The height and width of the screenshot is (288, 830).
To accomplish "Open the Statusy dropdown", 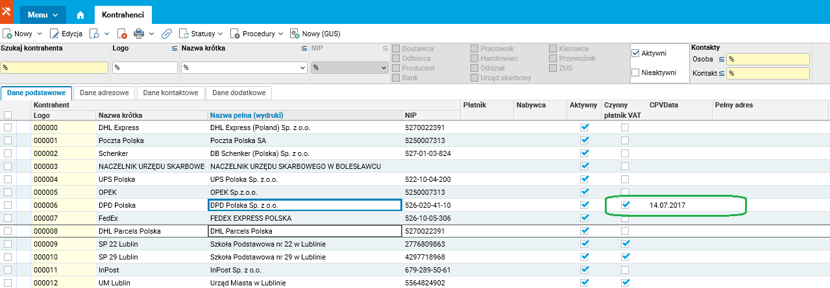I will 201,34.
